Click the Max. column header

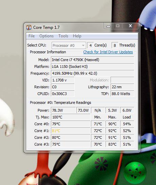coord(112,117)
